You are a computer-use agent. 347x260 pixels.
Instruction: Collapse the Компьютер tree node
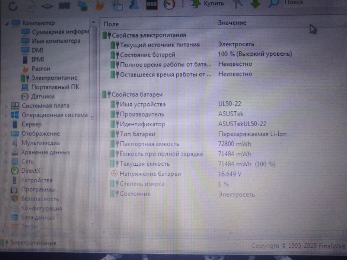(x=7, y=23)
